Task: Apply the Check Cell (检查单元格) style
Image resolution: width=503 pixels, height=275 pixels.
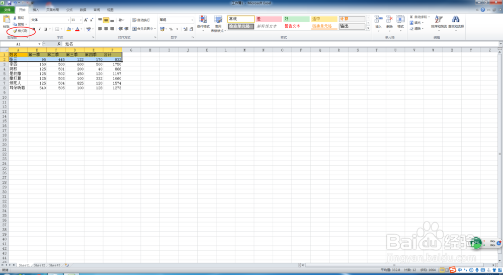Action: pyautogui.click(x=241, y=26)
